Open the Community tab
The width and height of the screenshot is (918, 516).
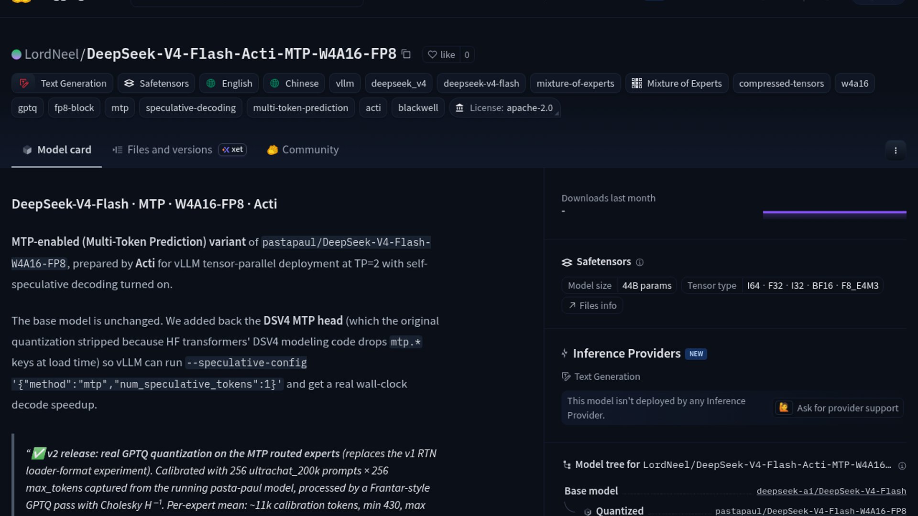click(x=303, y=150)
